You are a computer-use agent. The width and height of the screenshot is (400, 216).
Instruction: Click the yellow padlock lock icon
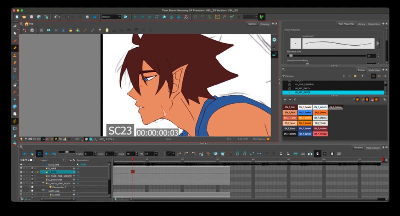(71, 30)
